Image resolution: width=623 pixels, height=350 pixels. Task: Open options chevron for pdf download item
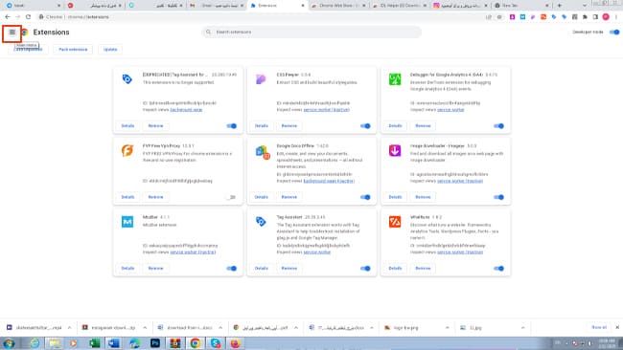coord(296,328)
